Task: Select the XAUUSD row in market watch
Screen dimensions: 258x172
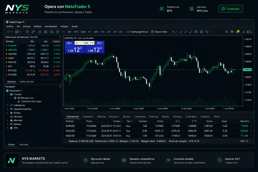Action: [x=33, y=54]
